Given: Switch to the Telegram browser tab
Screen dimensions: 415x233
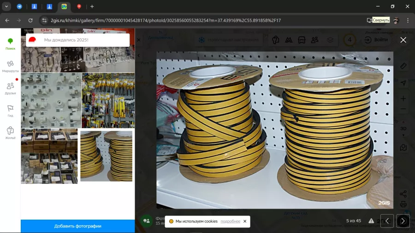Looking at the screenshot, I should pyautogui.click(x=19, y=6).
